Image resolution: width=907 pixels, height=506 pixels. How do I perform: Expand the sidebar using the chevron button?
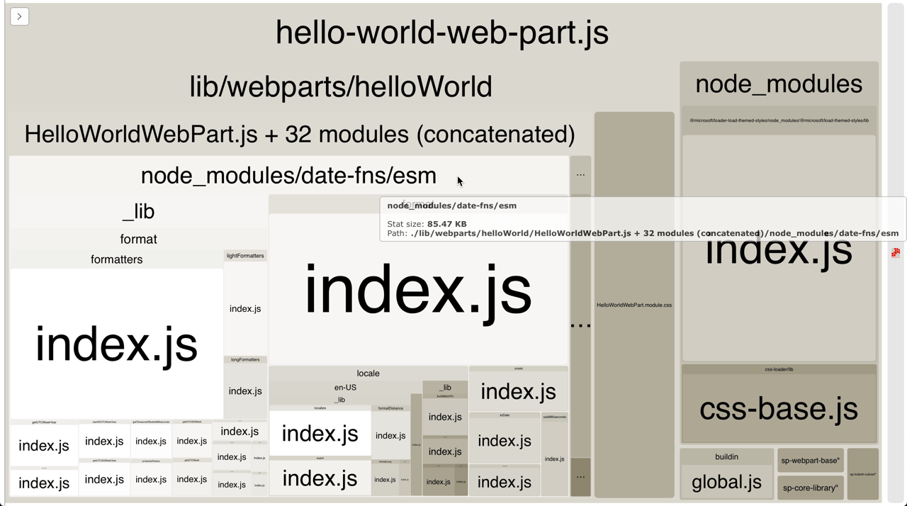pyautogui.click(x=18, y=16)
